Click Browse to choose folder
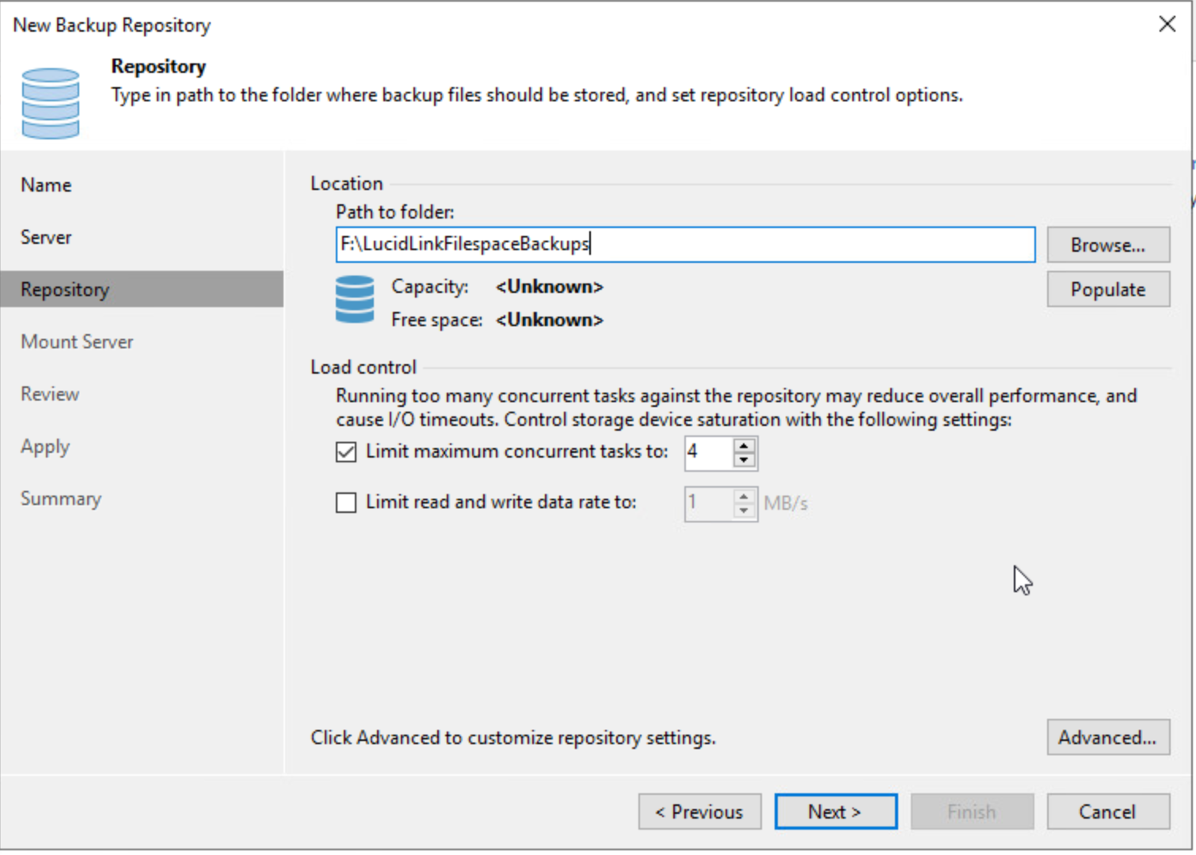This screenshot has width=1196, height=855. pos(1108,245)
